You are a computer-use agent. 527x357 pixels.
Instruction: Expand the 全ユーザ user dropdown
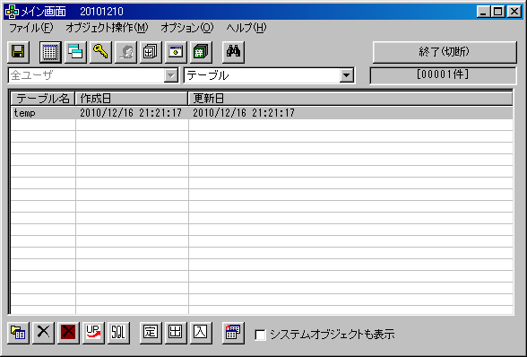pyautogui.click(x=170, y=75)
